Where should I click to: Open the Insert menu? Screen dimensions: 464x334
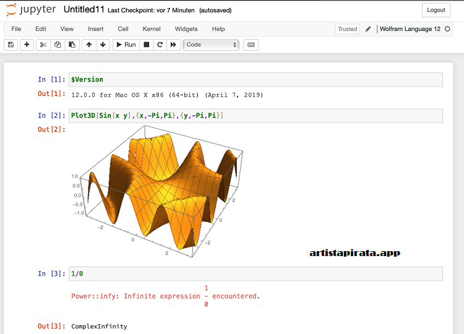[x=95, y=29]
